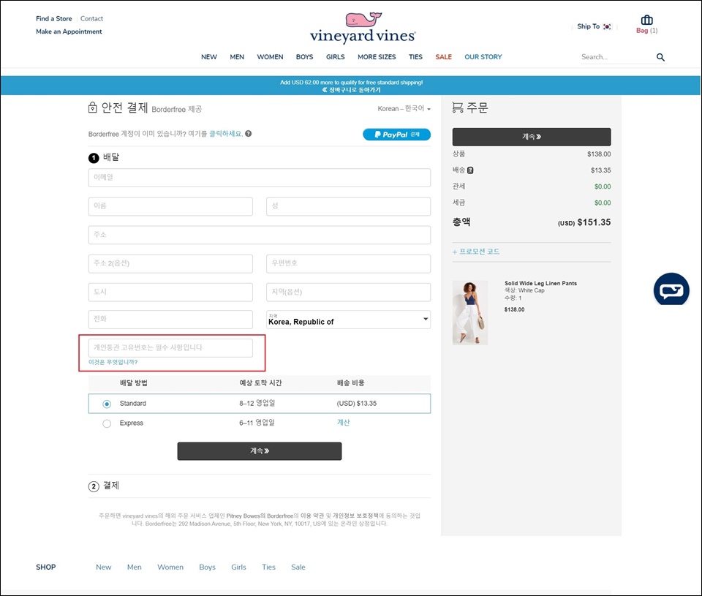The image size is (702, 596).
Task: Open the TIES menu
Action: tap(415, 57)
